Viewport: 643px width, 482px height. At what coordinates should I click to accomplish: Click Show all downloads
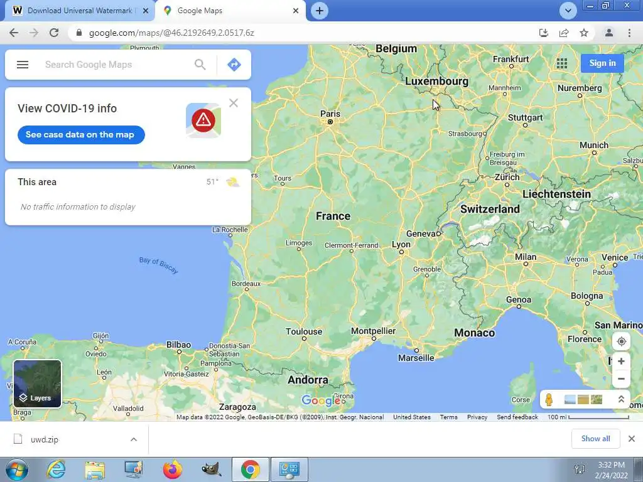[595, 439]
